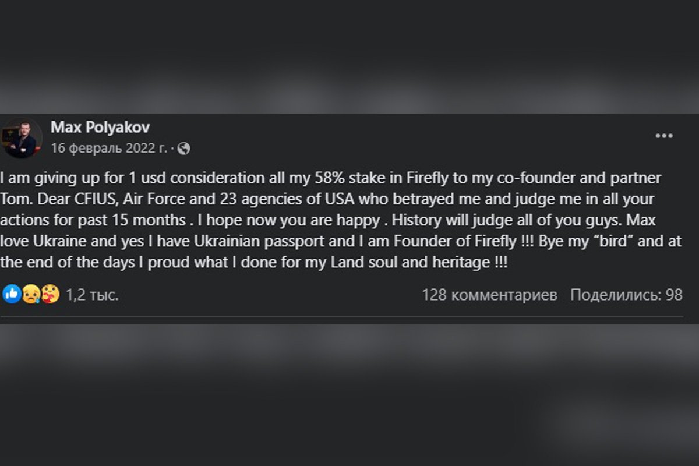
Task: Click "co-founder and partner" in the post
Action: point(589,177)
